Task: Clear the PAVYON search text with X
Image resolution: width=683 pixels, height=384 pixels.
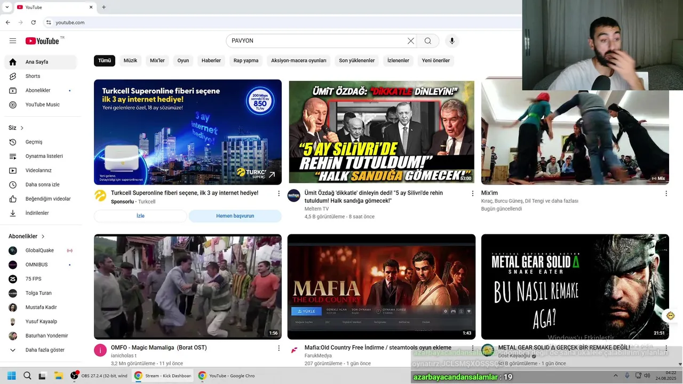Action: (411, 41)
